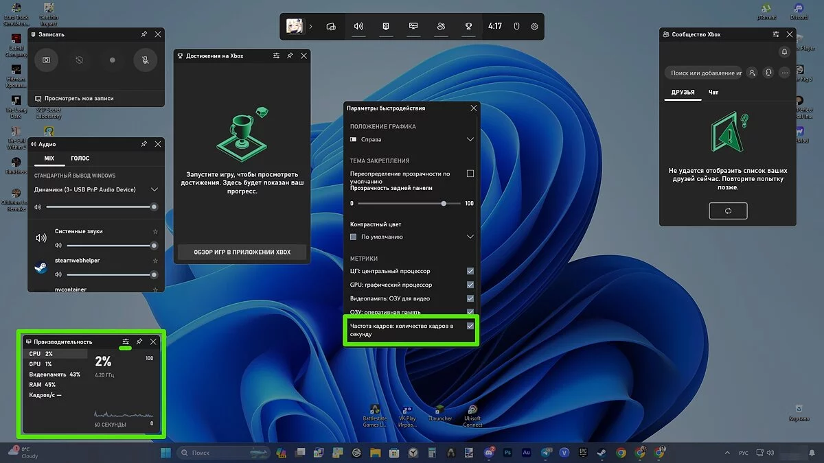
Task: Click the notification bell in Сообщество Xbox
Action: [784, 52]
